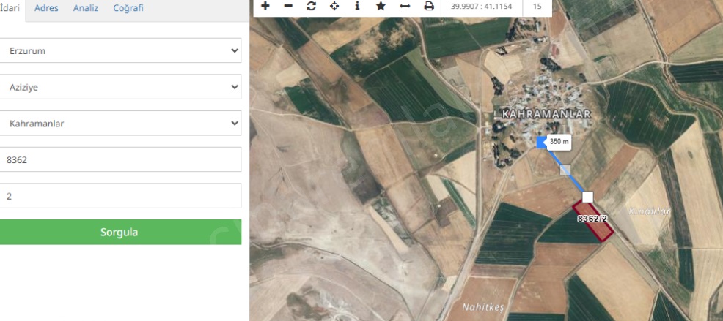Switch to the Adres tab
Screen dimensions: 723x321
pyautogui.click(x=46, y=9)
